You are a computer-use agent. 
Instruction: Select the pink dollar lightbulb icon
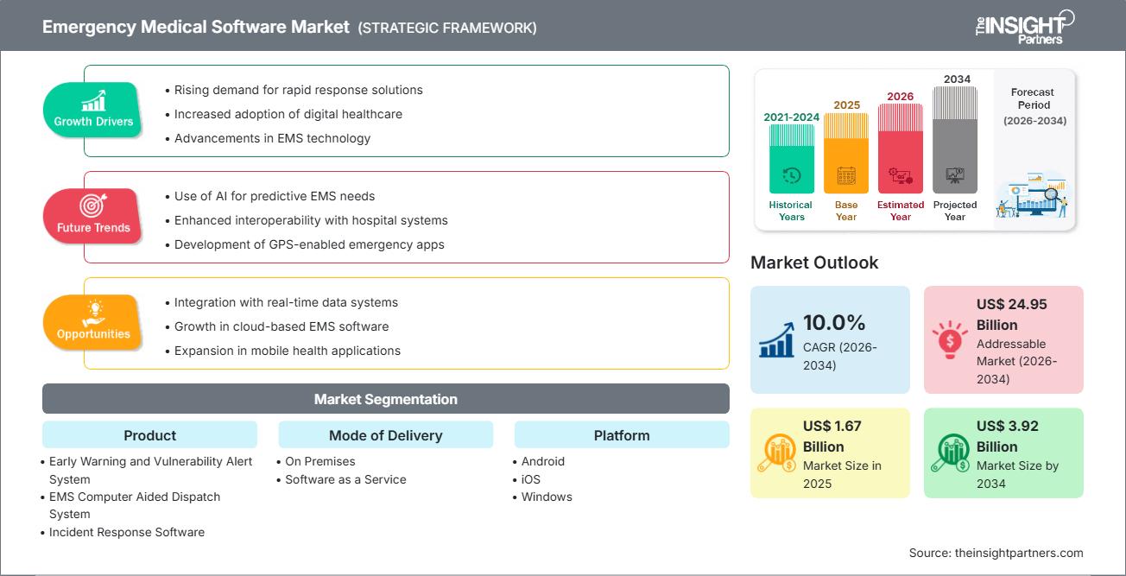tap(950, 341)
